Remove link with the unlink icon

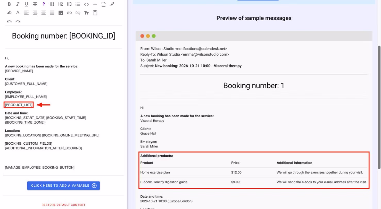(78, 13)
